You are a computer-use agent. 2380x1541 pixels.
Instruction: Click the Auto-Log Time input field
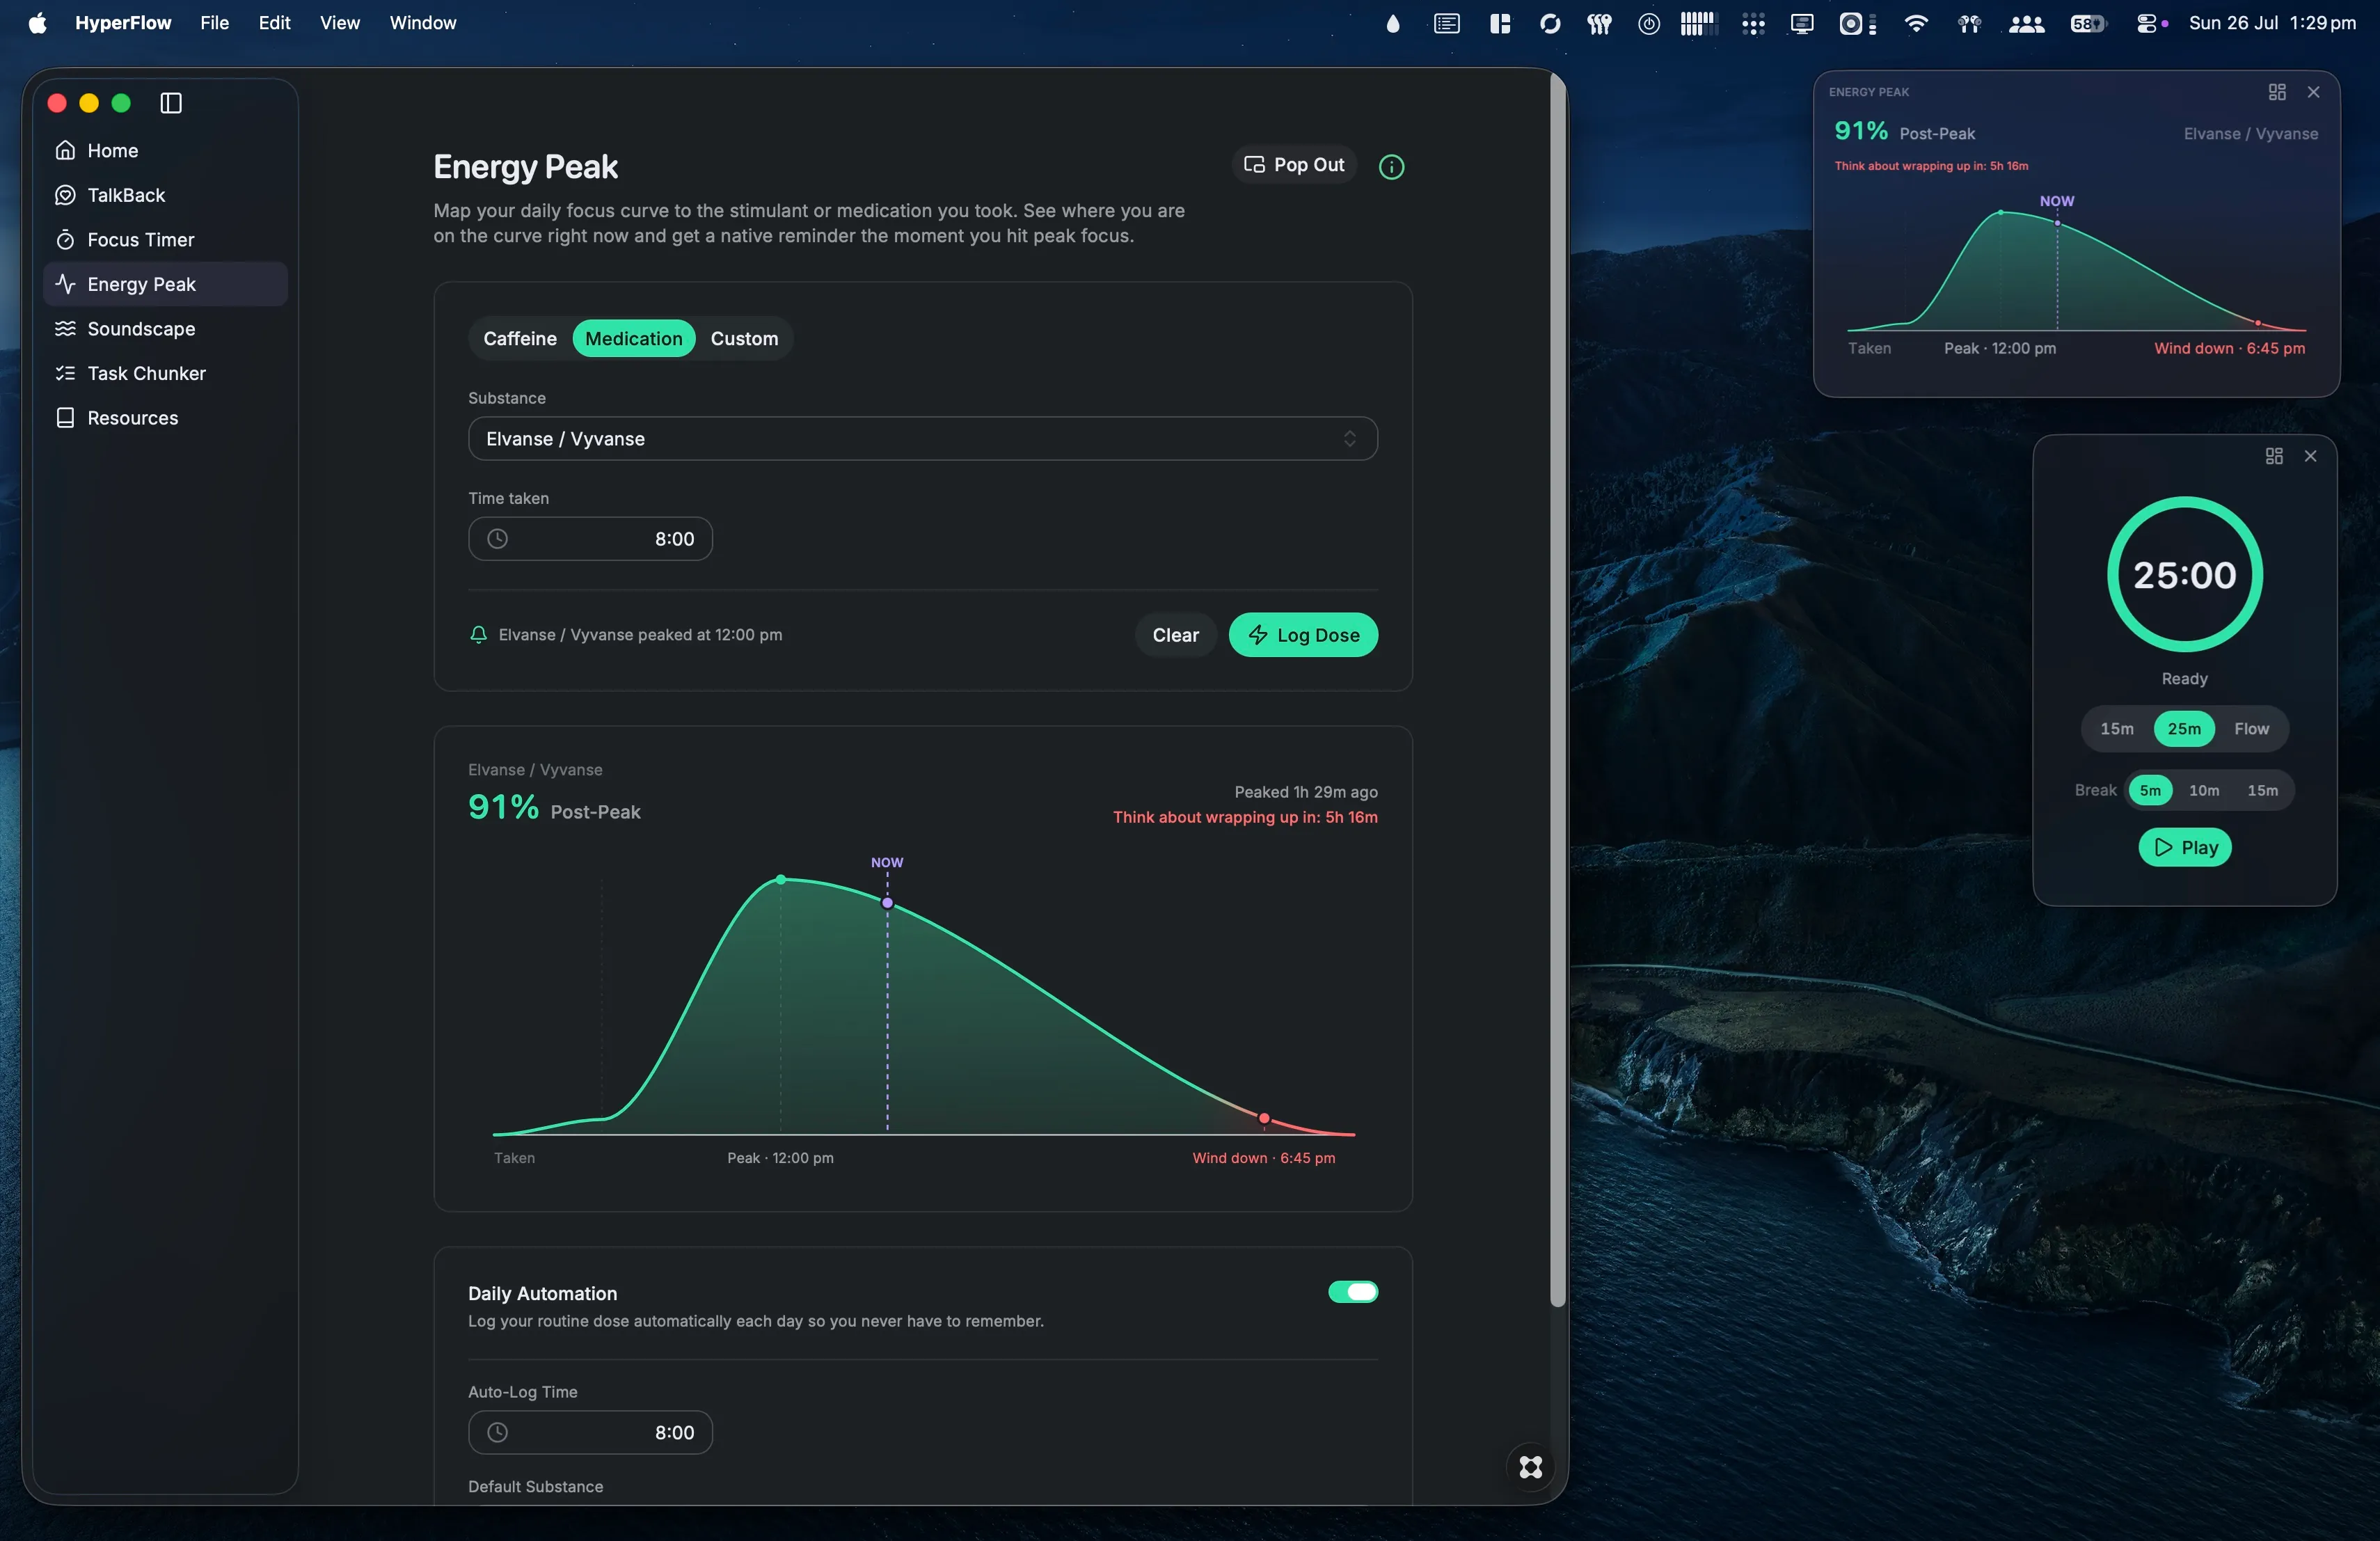tap(590, 1433)
